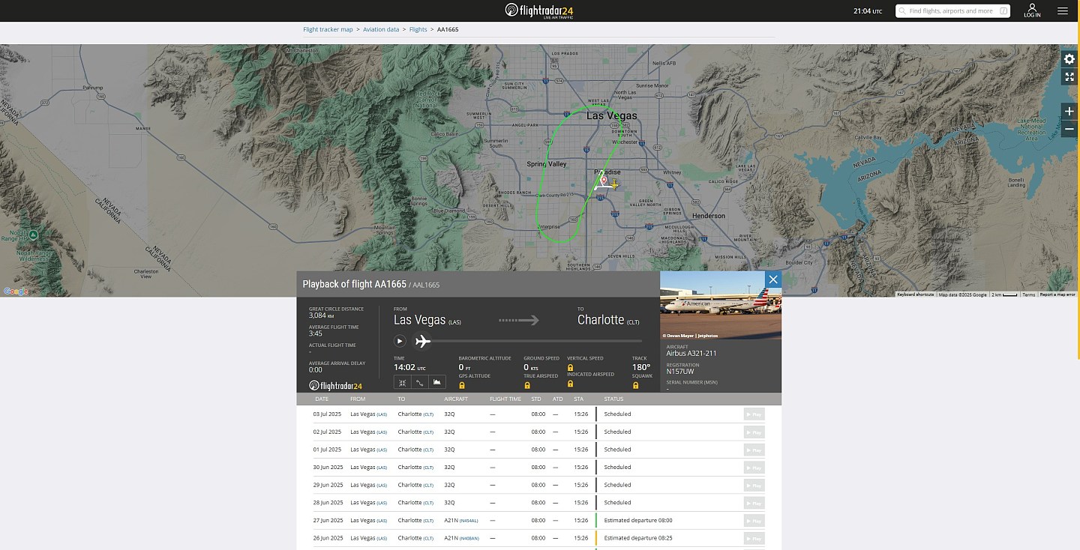This screenshot has width=1080, height=550.
Task: Click the 21:04 UTC clock in header
Action: click(868, 11)
